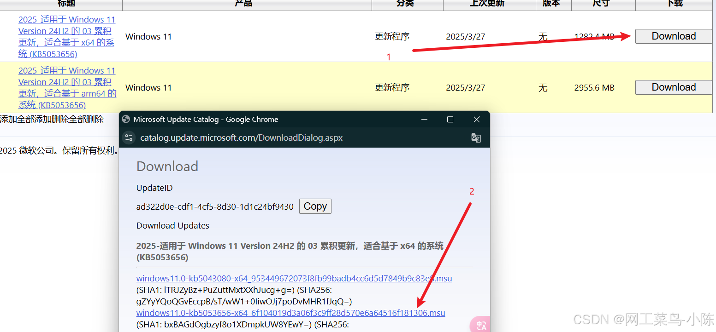Click 2025/3/27 date in x64 row

[466, 37]
